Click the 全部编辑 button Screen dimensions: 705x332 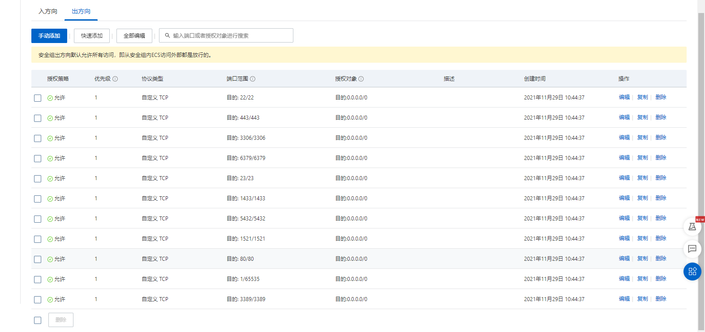(x=134, y=36)
